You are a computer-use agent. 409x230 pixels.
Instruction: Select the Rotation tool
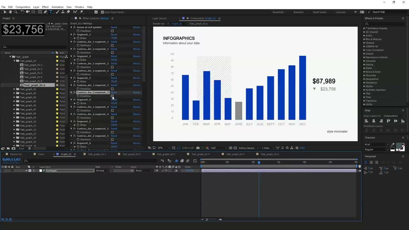(22, 12)
